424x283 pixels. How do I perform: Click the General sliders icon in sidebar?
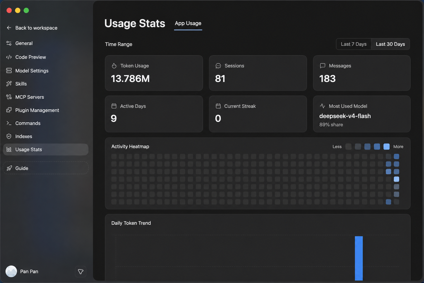click(9, 43)
